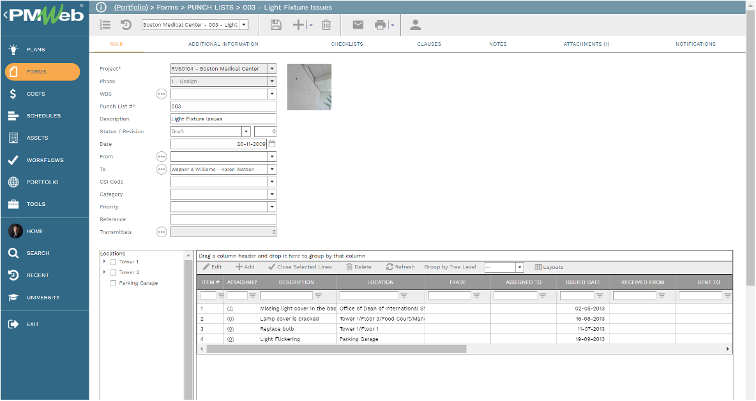Open the Group by Tree Level dropdown
756x401 pixels.
tap(520, 267)
